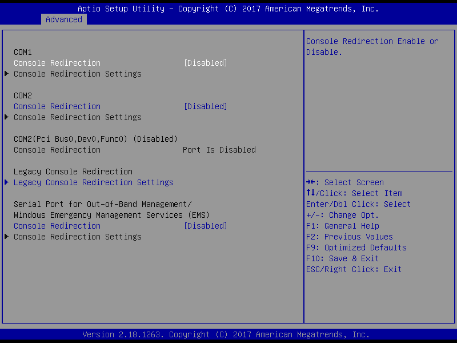Select the COM2 Console Redirection label
Image resolution: width=457 pixels, height=343 pixels.
[x=57, y=106]
